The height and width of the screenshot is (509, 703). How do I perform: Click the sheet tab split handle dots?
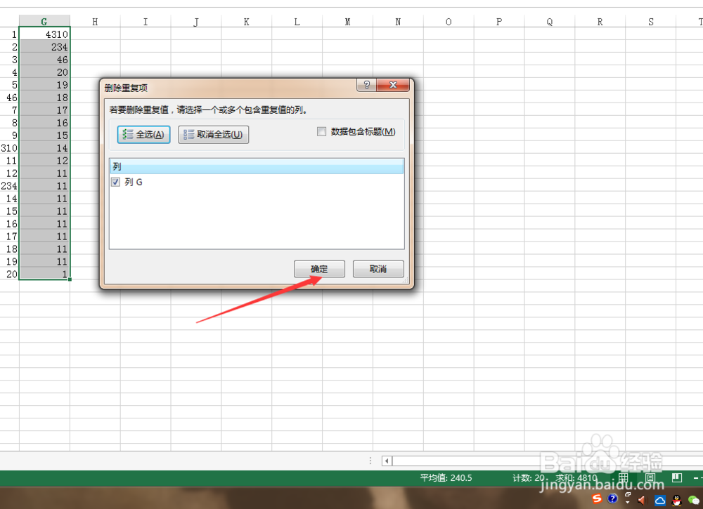tap(370, 461)
